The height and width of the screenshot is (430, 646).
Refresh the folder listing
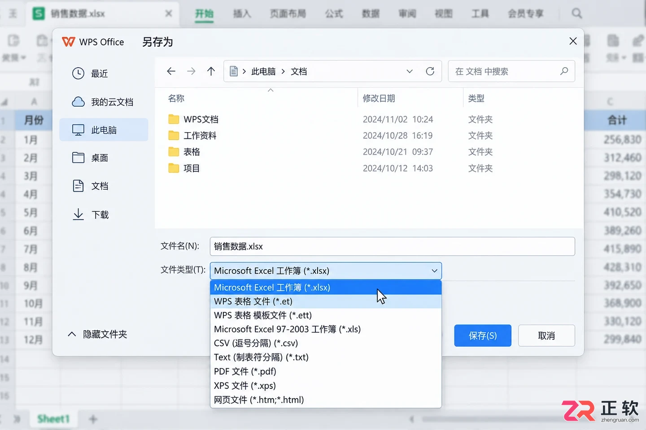[x=430, y=71]
